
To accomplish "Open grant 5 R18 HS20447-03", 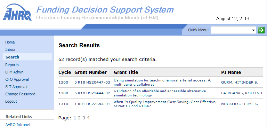I will [x=92, y=82].
